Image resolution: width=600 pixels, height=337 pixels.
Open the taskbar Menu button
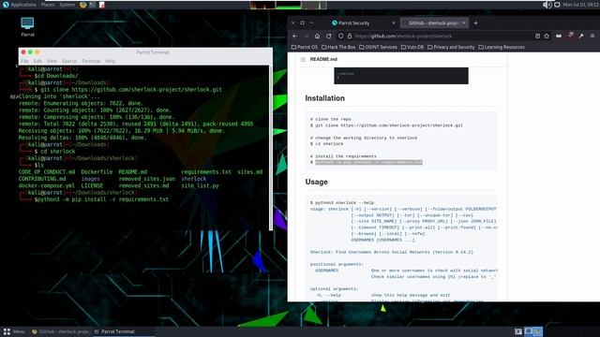[x=14, y=331]
